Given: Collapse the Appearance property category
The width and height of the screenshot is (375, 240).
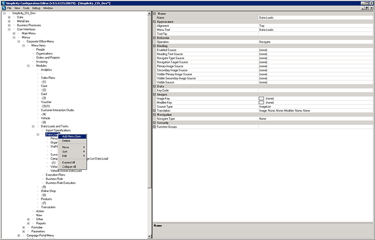Looking at the screenshot, I should tap(155, 22).
